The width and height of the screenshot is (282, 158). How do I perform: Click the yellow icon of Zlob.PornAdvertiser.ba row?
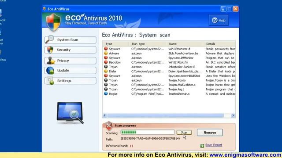(x=106, y=53)
